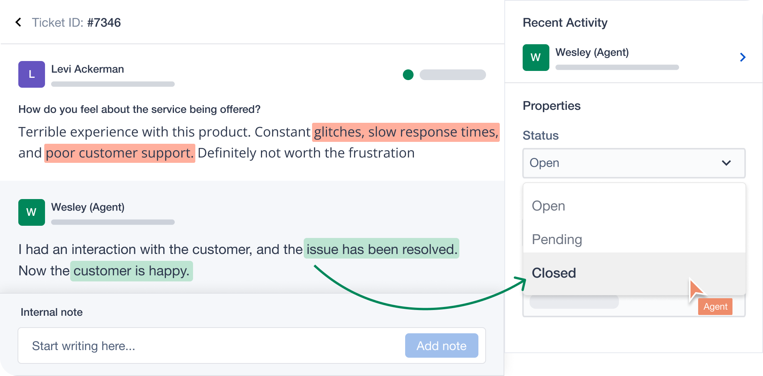Click the highlighted 'issue has been resolved.' phrase
The image size is (763, 376).
point(381,249)
